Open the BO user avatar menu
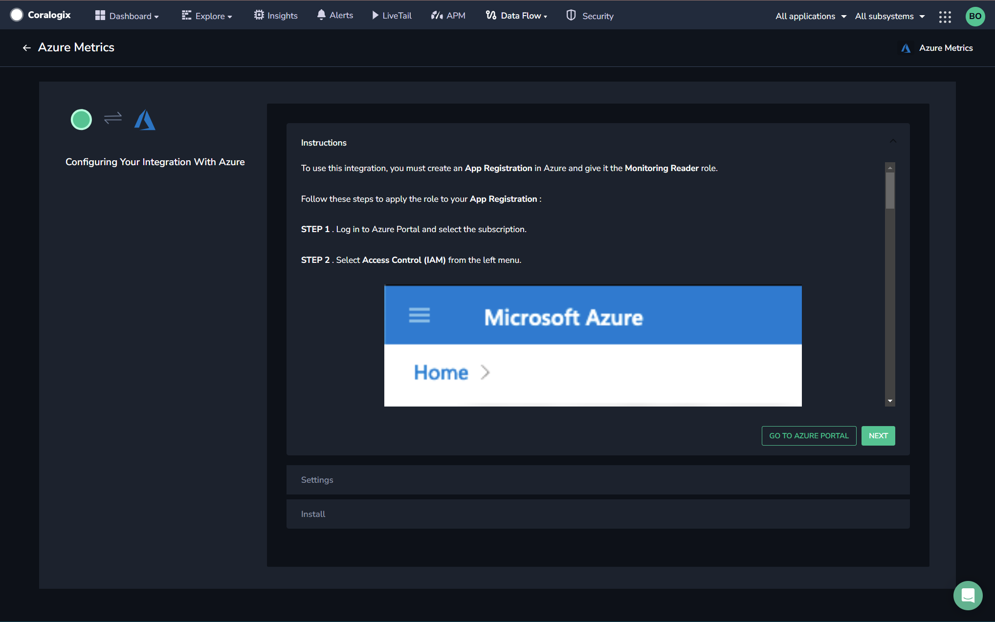 (975, 16)
